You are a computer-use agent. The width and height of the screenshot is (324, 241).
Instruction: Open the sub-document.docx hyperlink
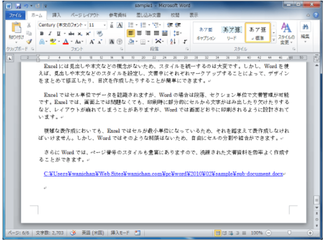pos(163,173)
